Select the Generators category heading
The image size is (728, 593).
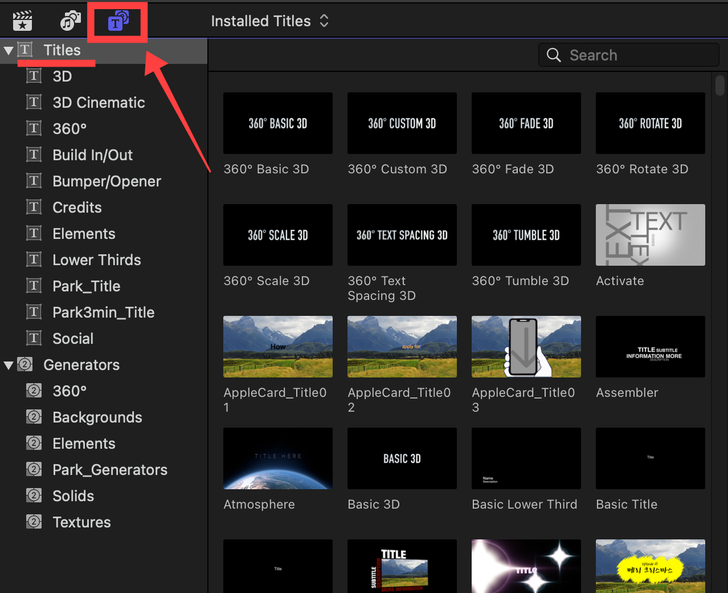[x=81, y=365]
